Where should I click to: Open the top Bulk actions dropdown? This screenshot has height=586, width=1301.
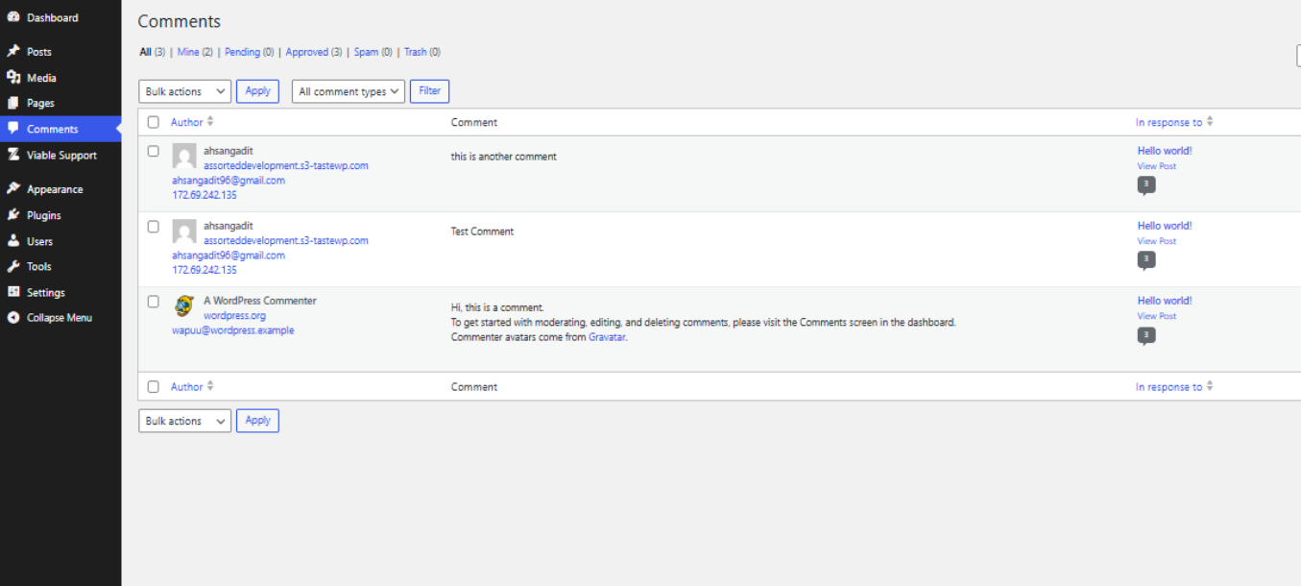tap(184, 91)
